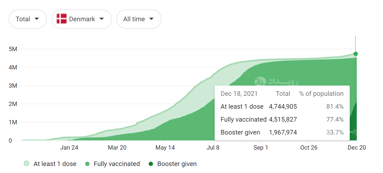Screen dimensions: 383x173
Task: Open the Total metric dropdown
Action: point(28,19)
